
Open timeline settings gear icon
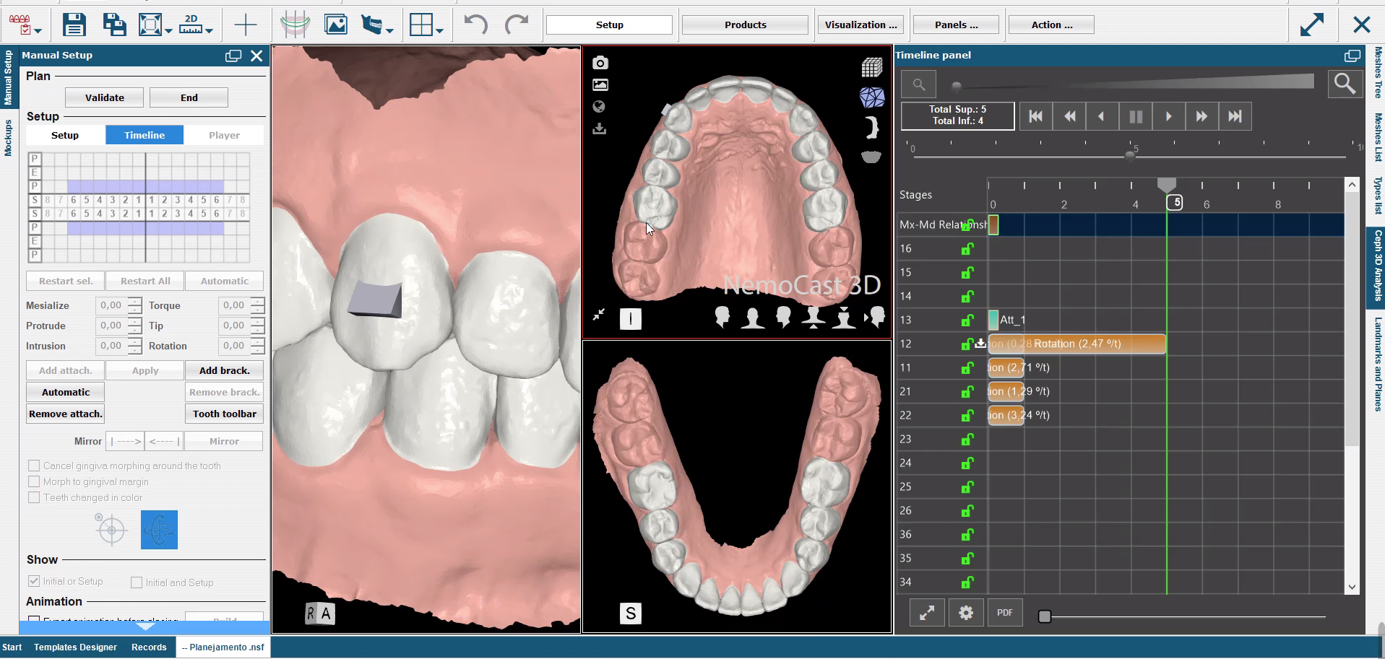tap(965, 613)
